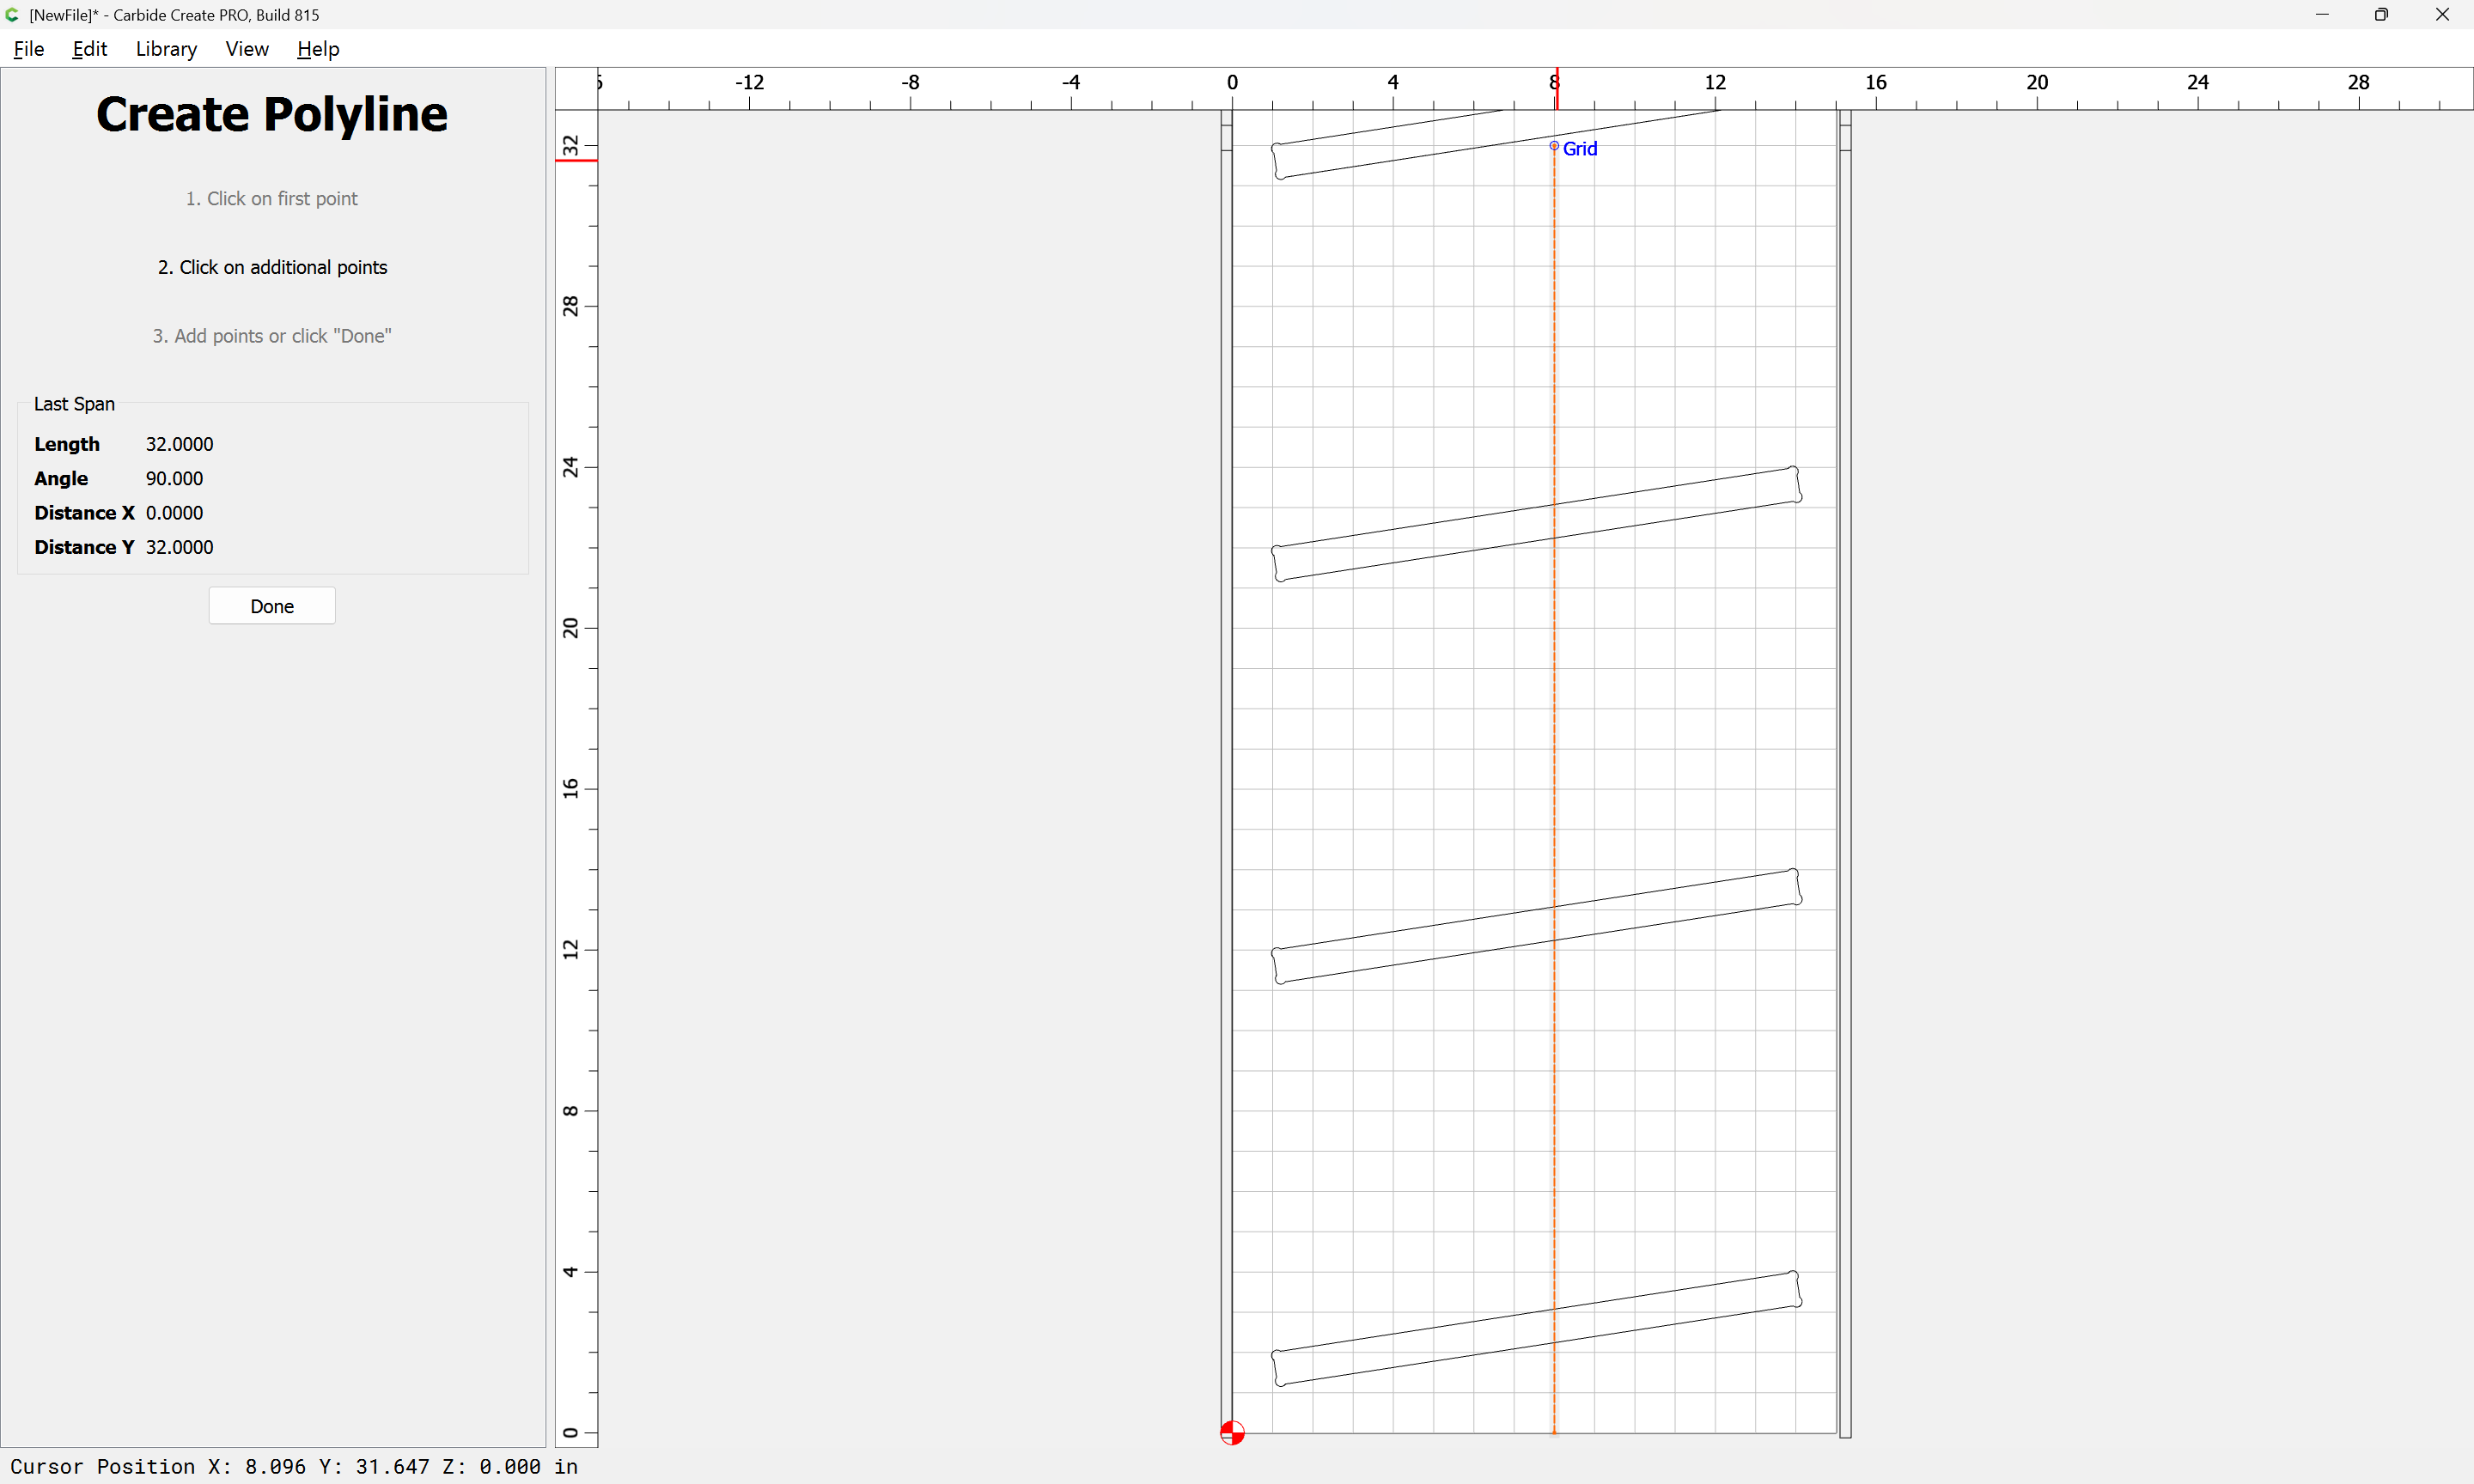The image size is (2474, 1484).
Task: Open the View menu
Action: [x=247, y=49]
